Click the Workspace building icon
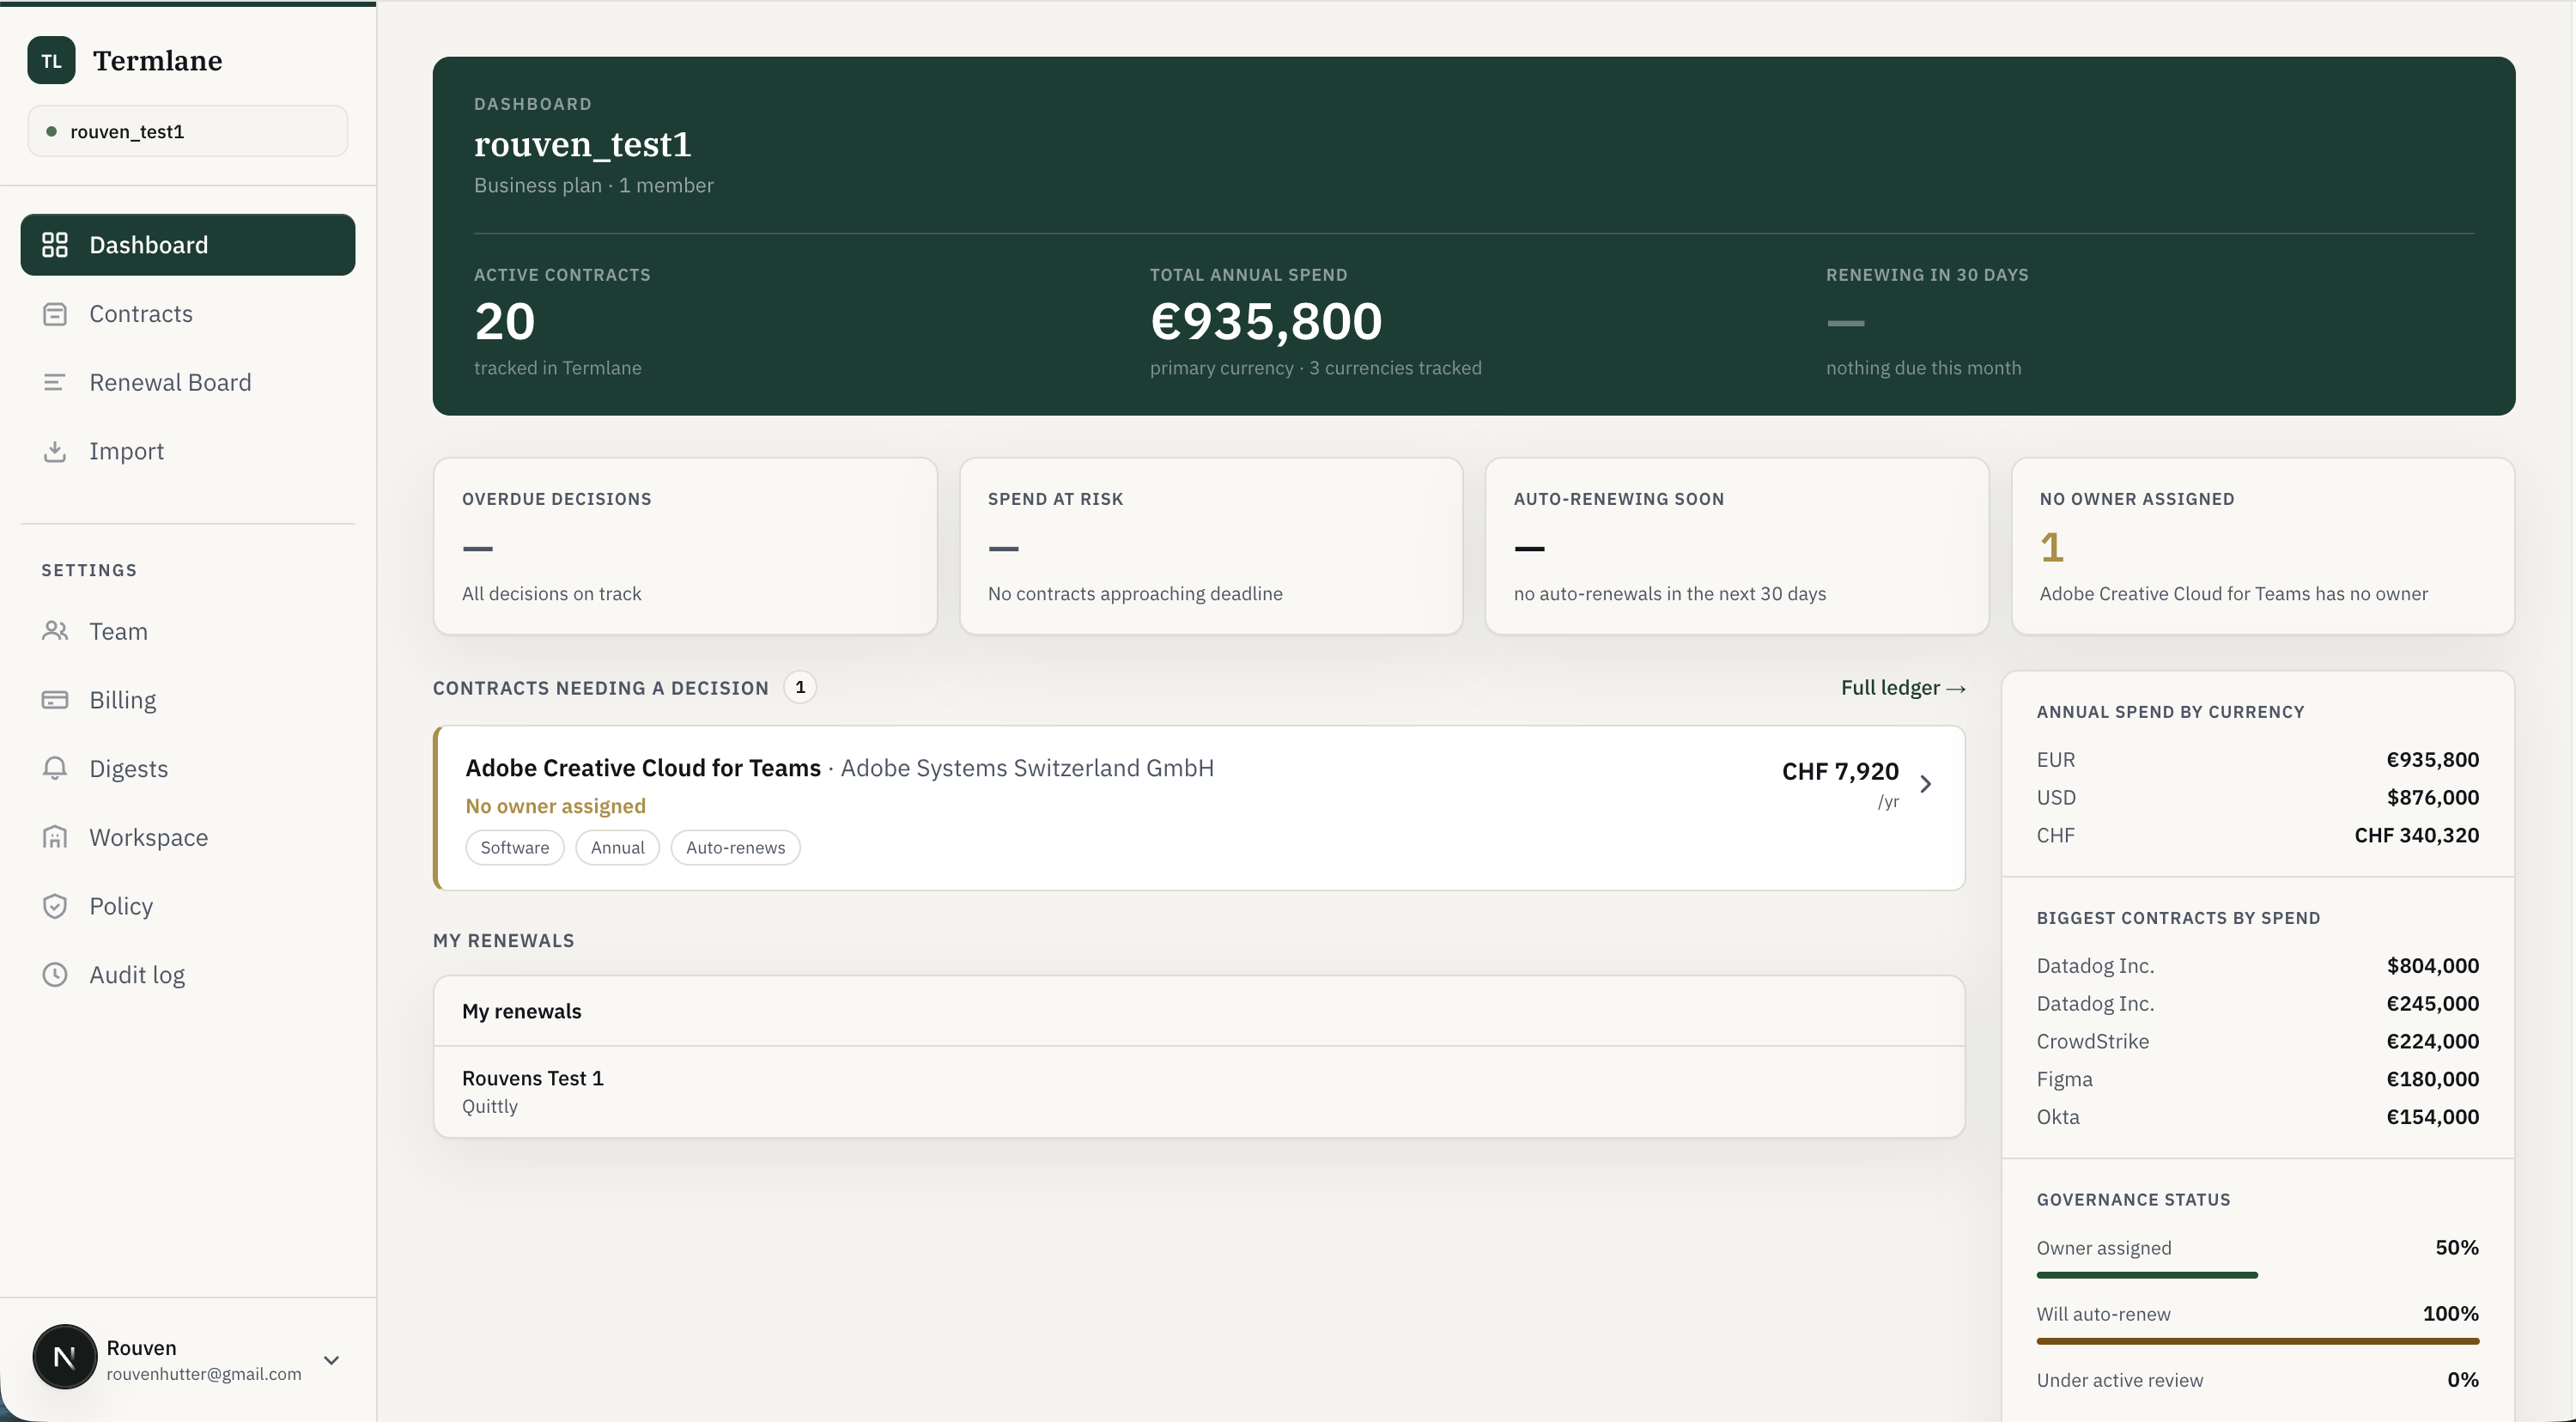The height and width of the screenshot is (1422, 2576). point(55,837)
